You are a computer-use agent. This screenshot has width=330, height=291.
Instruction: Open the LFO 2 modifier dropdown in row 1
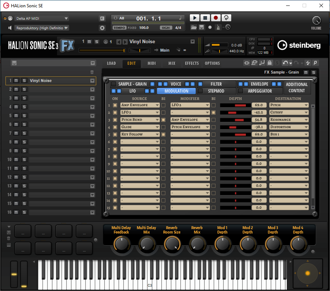190,105
